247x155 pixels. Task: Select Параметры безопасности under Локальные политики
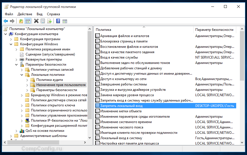click(x=57, y=90)
